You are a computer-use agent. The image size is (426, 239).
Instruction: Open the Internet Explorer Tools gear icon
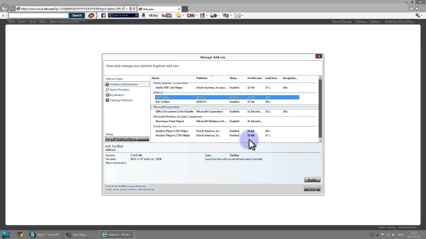pyautogui.click(x=422, y=9)
